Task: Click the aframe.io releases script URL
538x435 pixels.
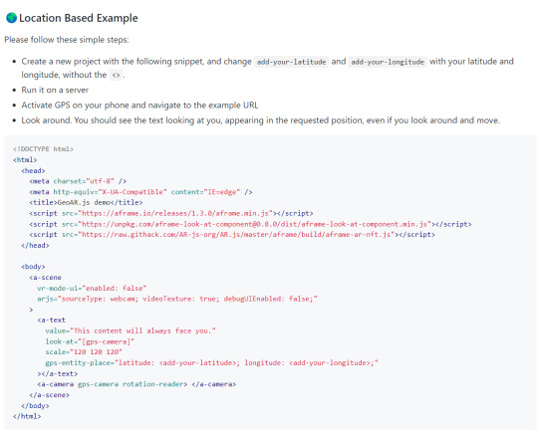Action: [x=175, y=214]
